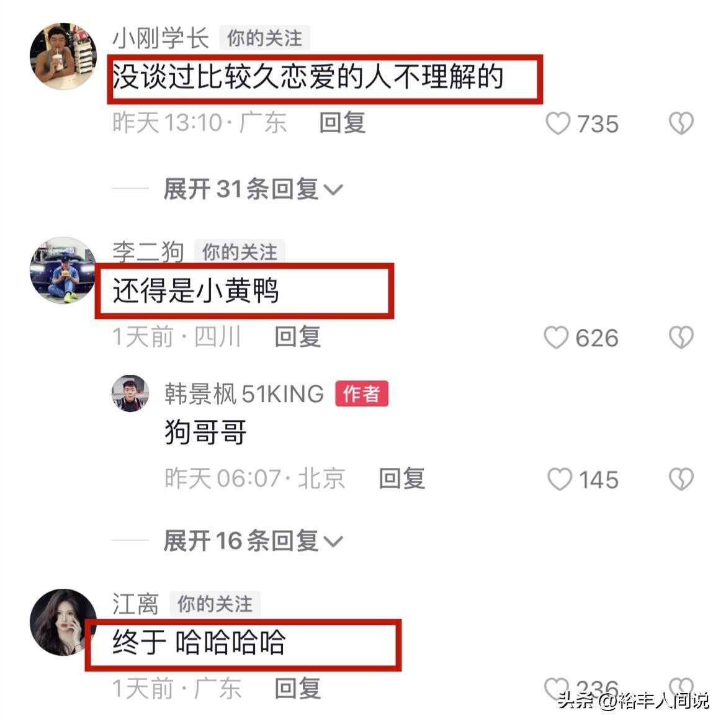Like 江离's 终于哈哈哈哈 comment

click(x=556, y=689)
